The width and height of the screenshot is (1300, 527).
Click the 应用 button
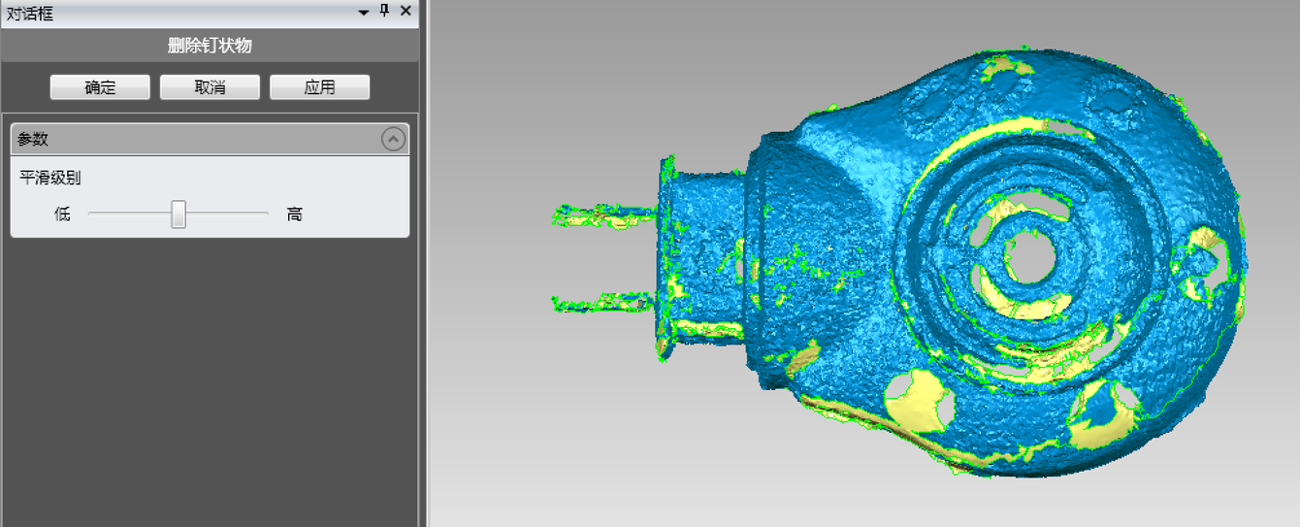(x=319, y=87)
